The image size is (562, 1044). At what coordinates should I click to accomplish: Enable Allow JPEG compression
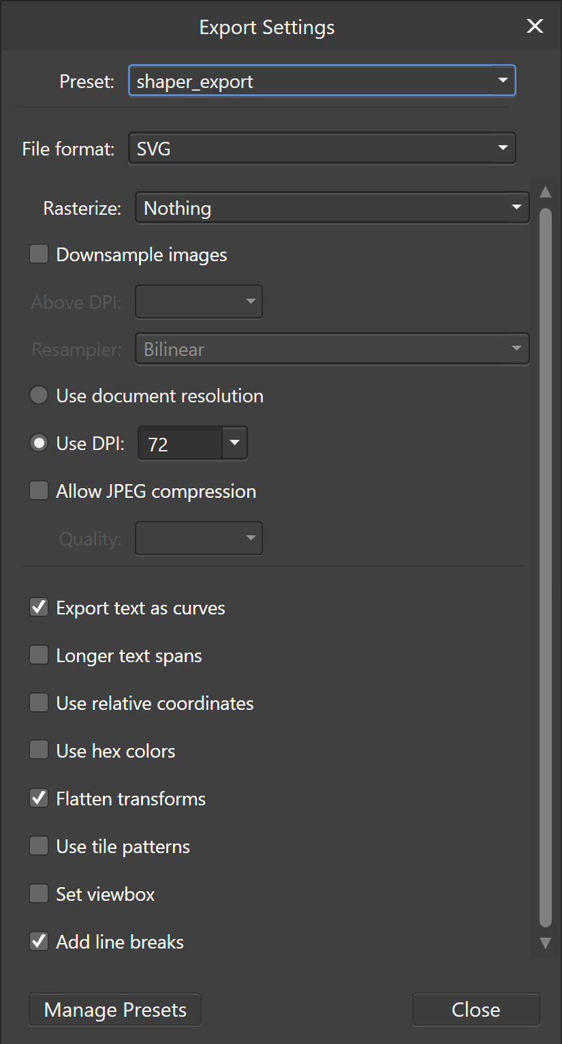click(39, 490)
